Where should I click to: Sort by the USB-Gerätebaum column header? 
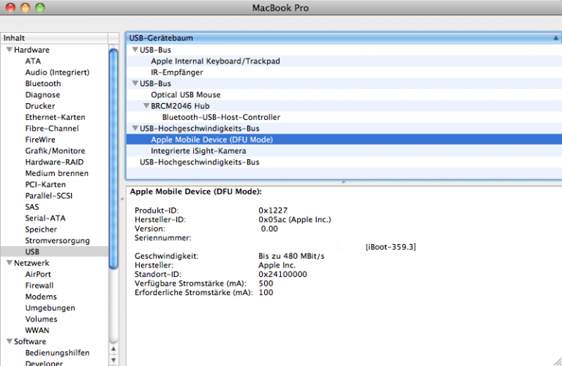[x=344, y=38]
